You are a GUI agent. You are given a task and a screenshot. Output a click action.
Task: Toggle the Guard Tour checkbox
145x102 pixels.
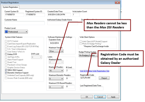[6, 62]
